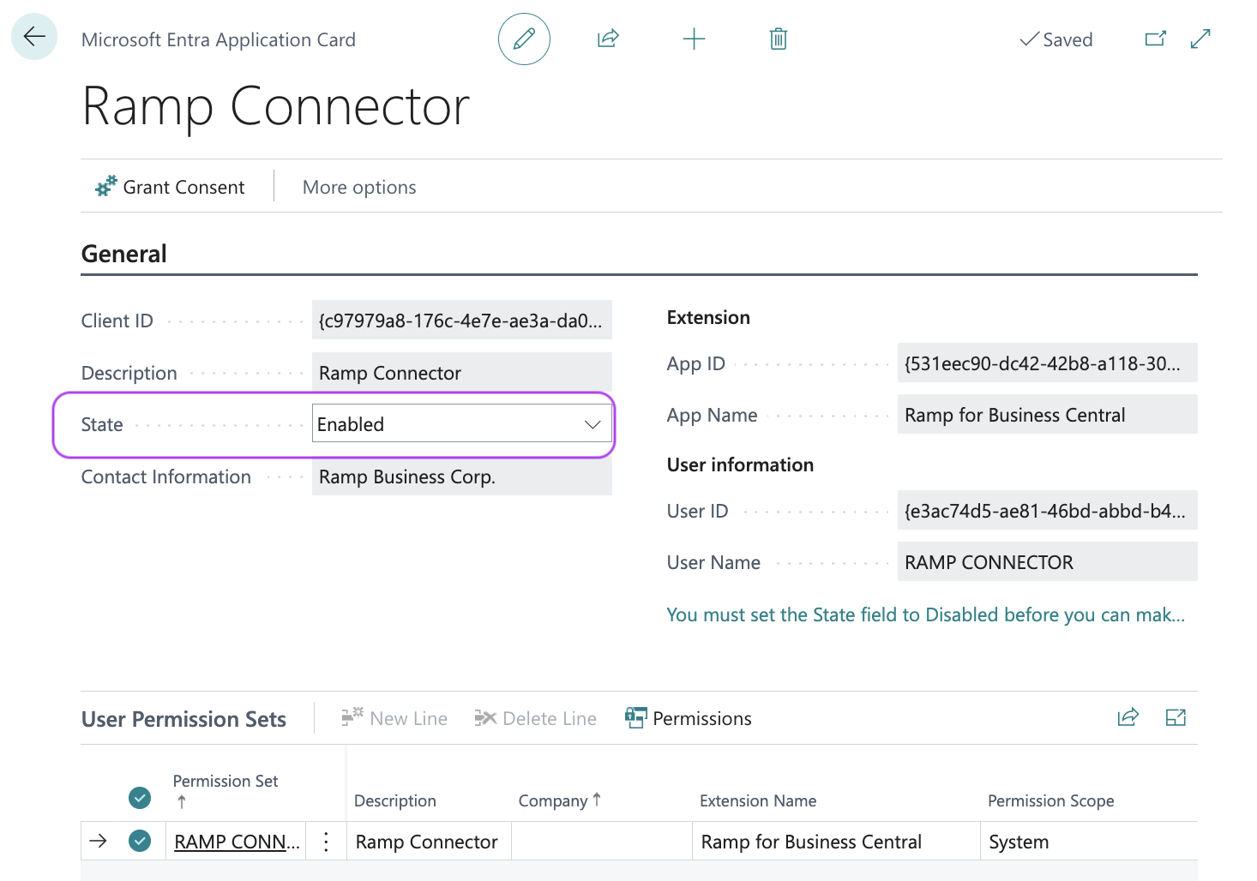1257x881 pixels.
Task: Click Ramp for Business Central table cell
Action: 836,842
